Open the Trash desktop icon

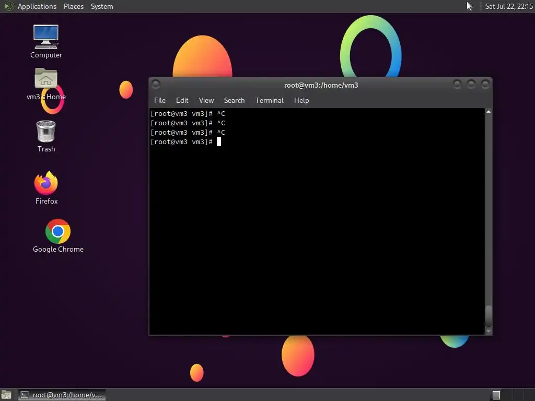click(x=46, y=136)
